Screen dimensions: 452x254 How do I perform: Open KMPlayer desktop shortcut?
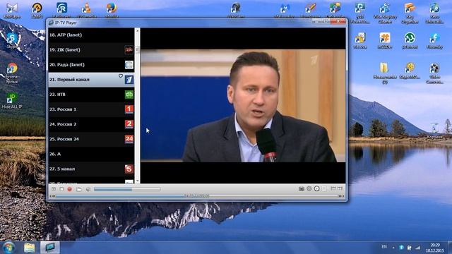click(12, 10)
